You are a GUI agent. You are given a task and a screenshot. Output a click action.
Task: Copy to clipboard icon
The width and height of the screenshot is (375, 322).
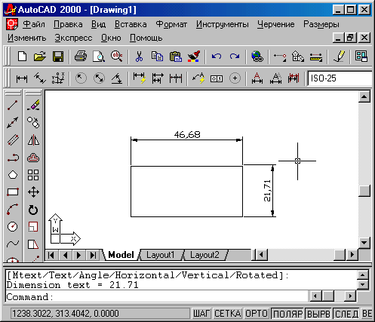157,57
